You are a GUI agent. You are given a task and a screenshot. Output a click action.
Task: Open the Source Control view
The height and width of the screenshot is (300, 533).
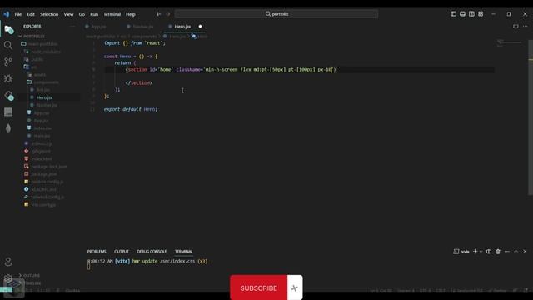click(x=8, y=62)
